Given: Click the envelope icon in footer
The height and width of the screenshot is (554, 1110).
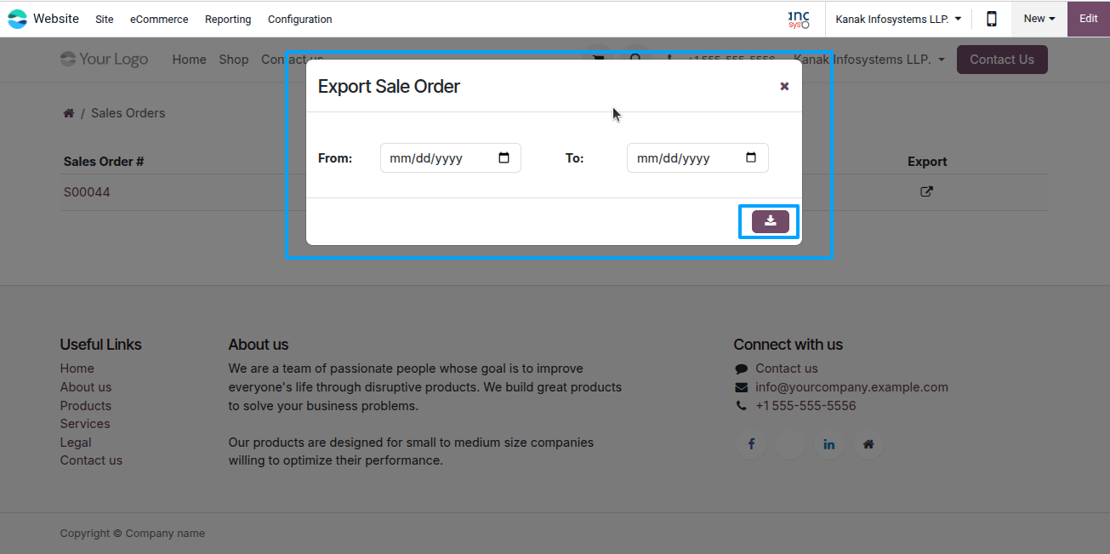Looking at the screenshot, I should (741, 387).
